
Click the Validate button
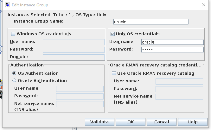(99, 122)
